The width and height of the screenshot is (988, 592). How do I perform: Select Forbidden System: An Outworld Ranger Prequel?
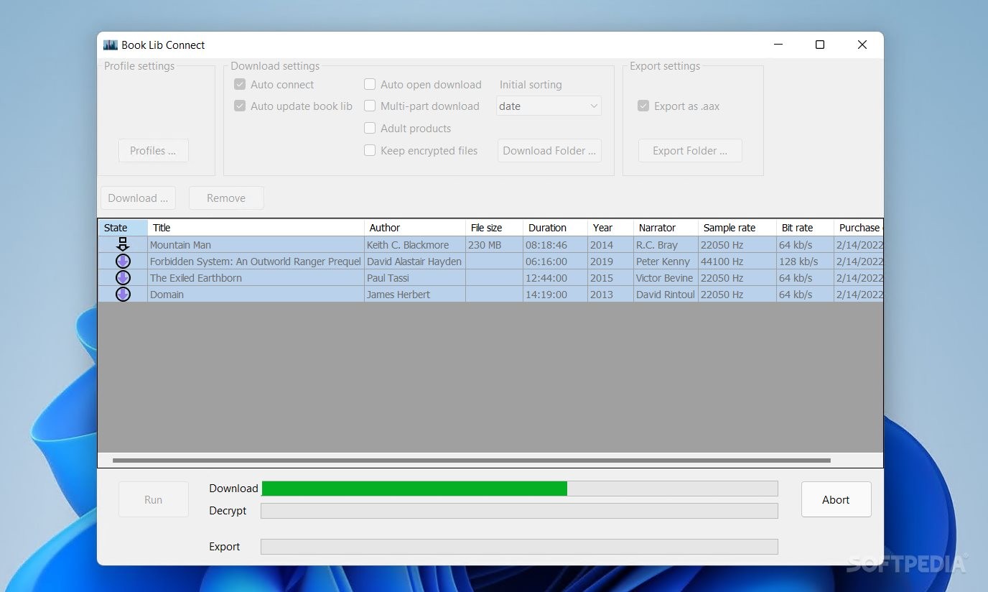coord(256,261)
